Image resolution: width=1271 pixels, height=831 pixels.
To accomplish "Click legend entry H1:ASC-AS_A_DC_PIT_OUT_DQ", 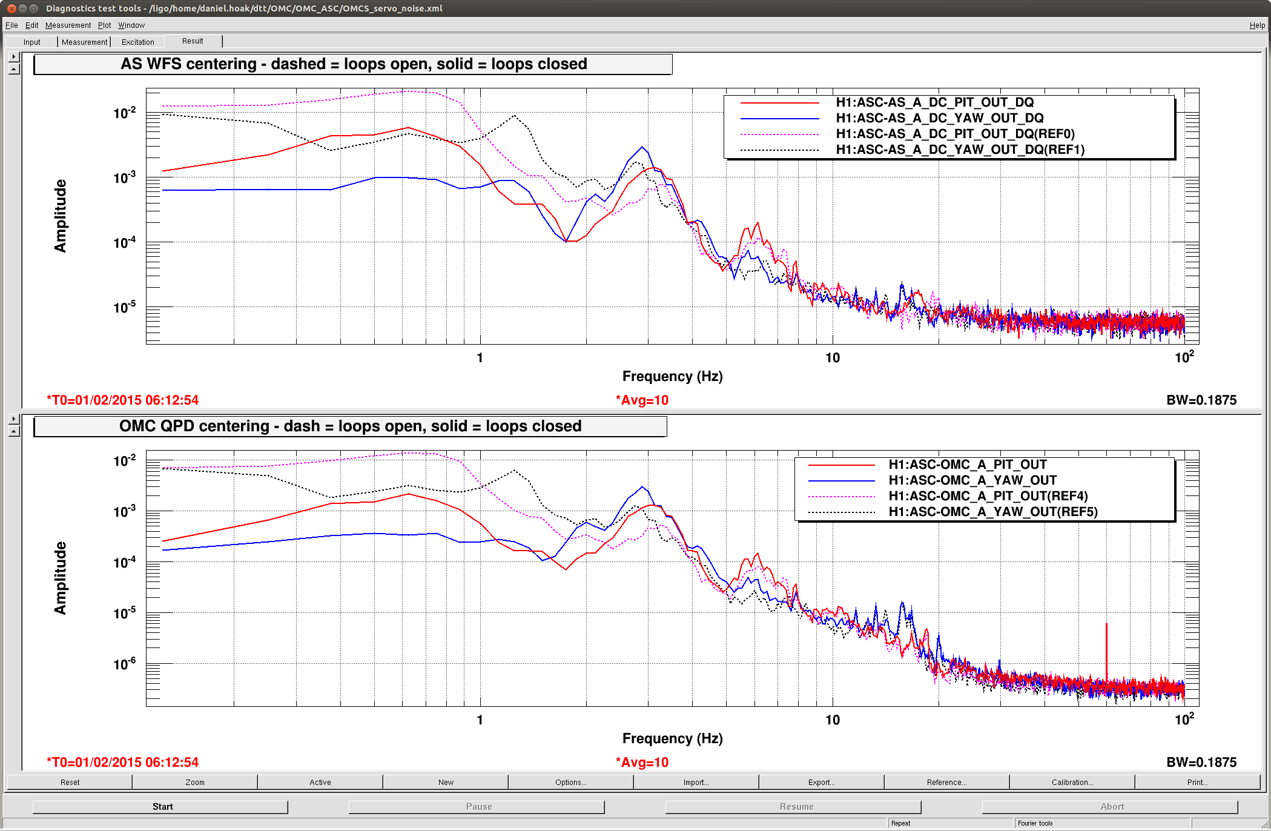I will [x=935, y=102].
